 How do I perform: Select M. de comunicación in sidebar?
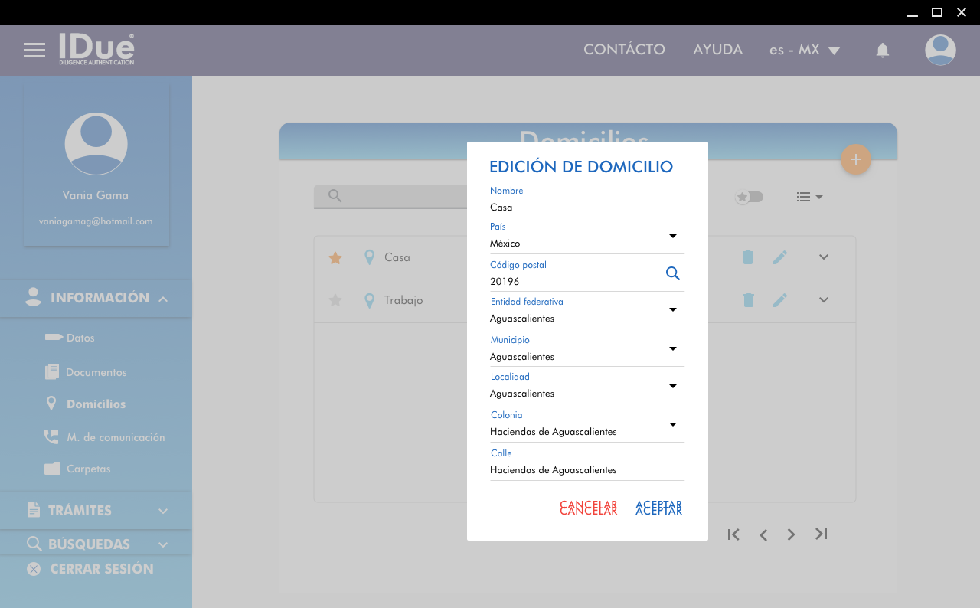coord(115,437)
